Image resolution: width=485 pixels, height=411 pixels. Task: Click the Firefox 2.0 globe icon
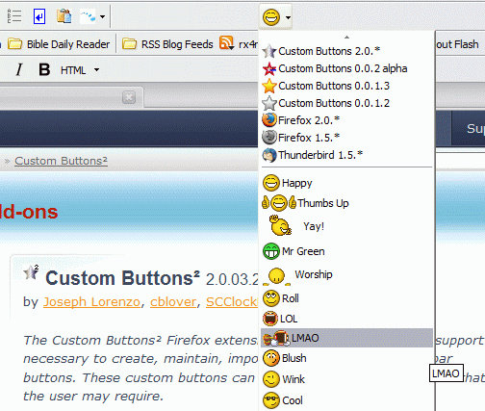point(269,120)
